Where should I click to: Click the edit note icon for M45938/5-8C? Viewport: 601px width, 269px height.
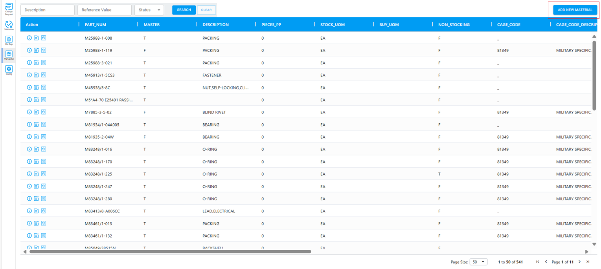tap(36, 87)
